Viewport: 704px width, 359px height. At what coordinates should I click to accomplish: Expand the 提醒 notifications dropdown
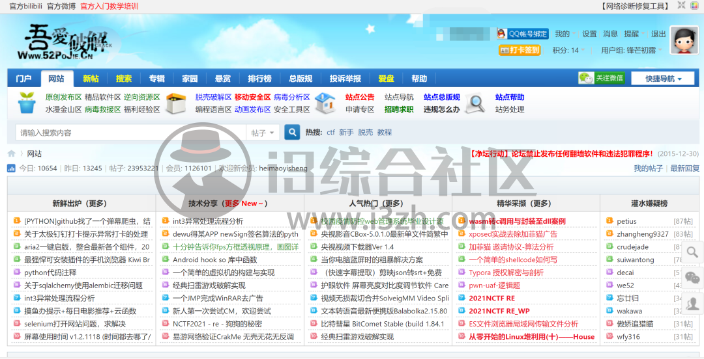[x=634, y=34]
